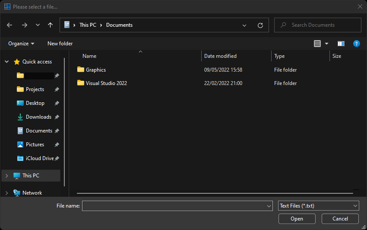Open the recent locations dropdown chevron
367x230 pixels.
coord(38,25)
